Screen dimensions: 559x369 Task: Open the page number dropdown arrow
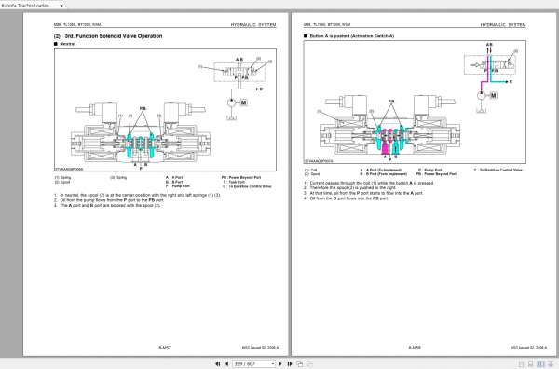point(273,364)
